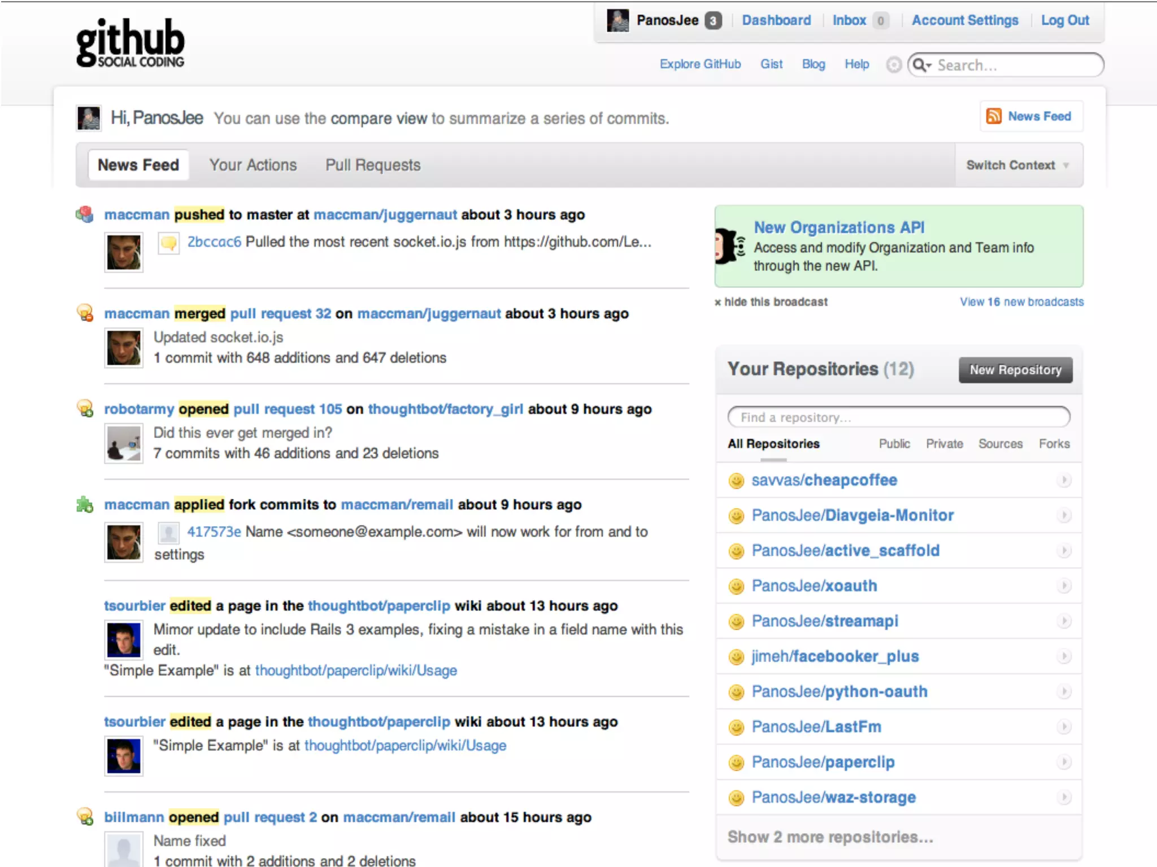Viewport: 1157px width, 867px height.
Task: Filter repositories by Public
Action: click(x=894, y=444)
